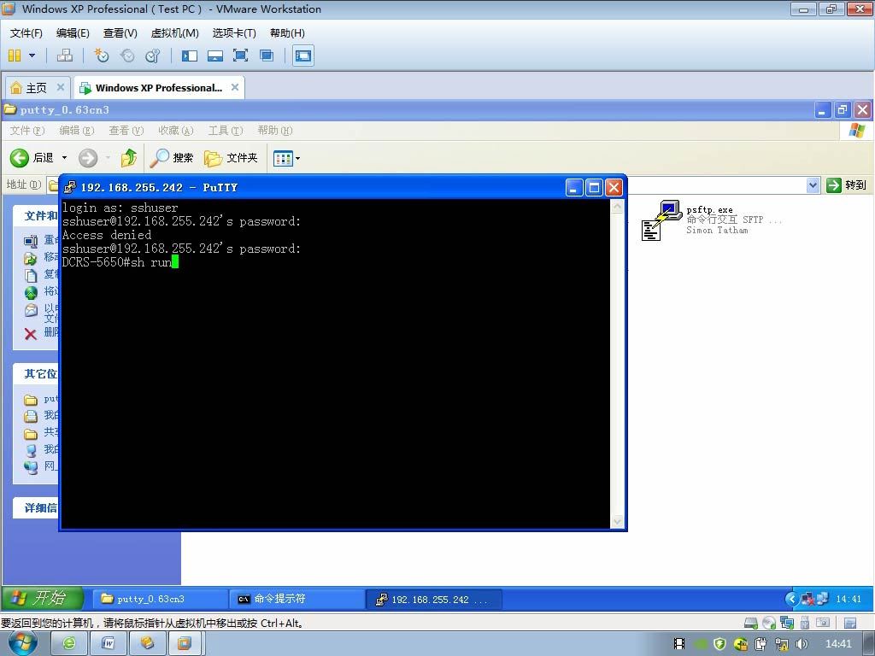Click the console view icon in VMware toolbar
Image resolution: width=875 pixels, height=656 pixels.
tap(303, 56)
